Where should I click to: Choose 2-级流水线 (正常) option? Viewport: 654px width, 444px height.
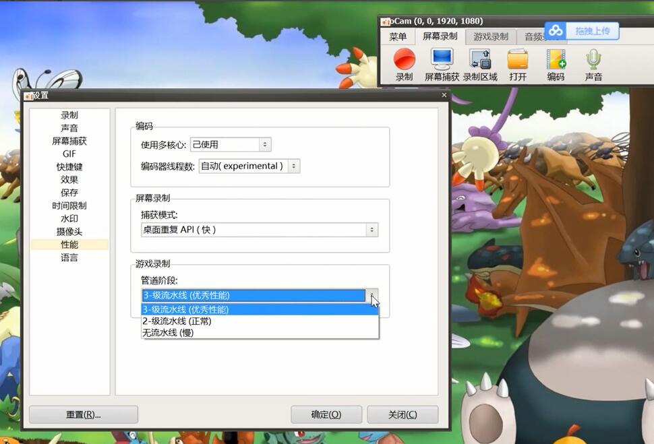260,321
